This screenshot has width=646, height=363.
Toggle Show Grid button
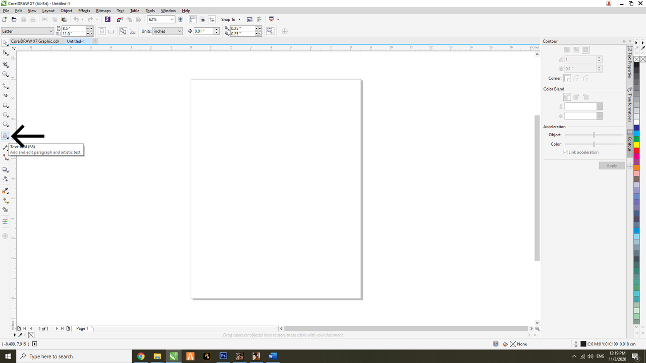click(x=202, y=19)
